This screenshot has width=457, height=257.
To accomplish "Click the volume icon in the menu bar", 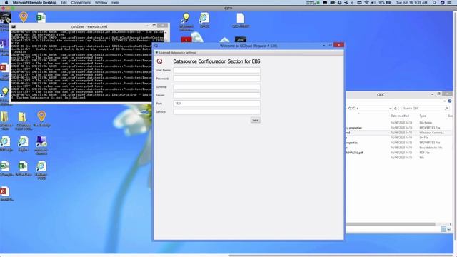I will point(373,3).
